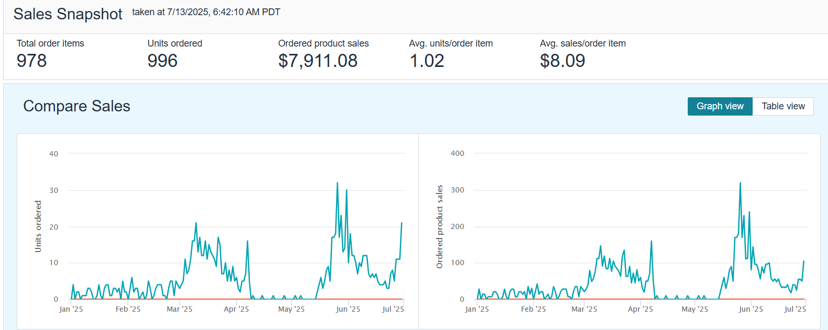
Task: Switch to Table view
Action: (783, 106)
